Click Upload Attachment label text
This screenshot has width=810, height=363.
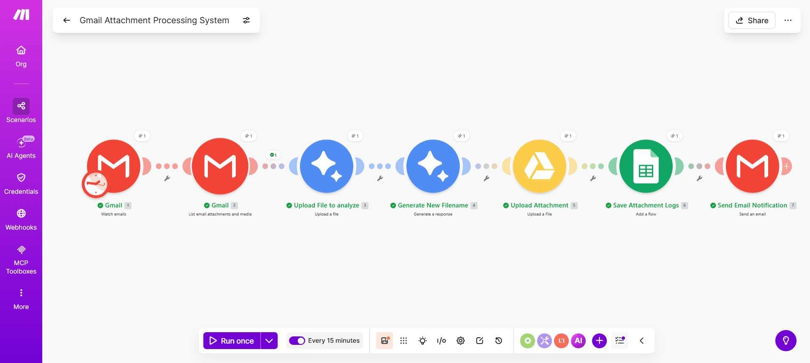click(540, 205)
